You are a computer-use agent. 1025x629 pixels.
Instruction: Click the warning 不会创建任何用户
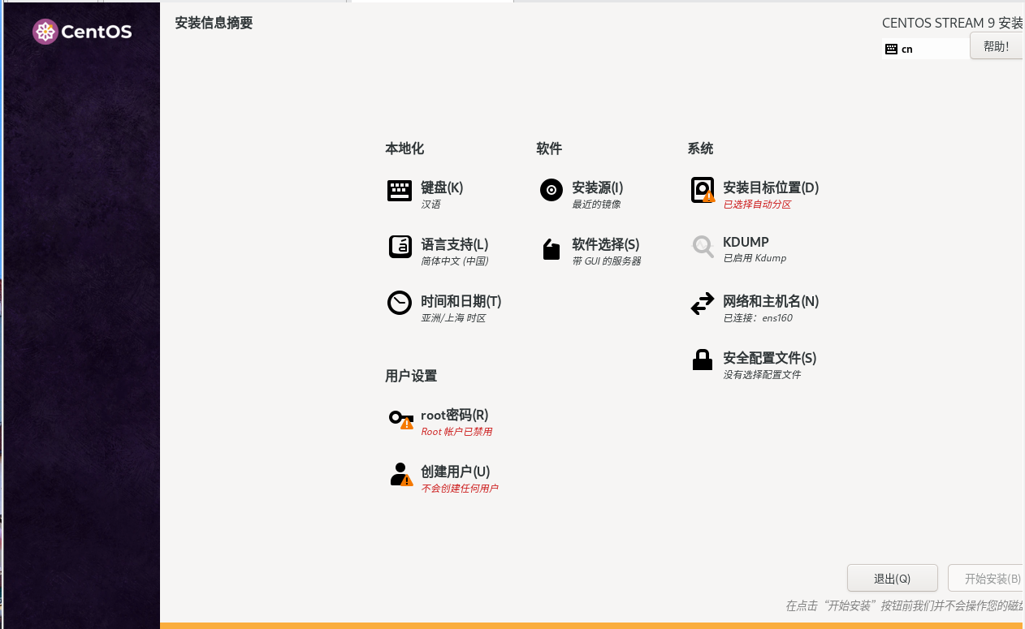tap(460, 489)
